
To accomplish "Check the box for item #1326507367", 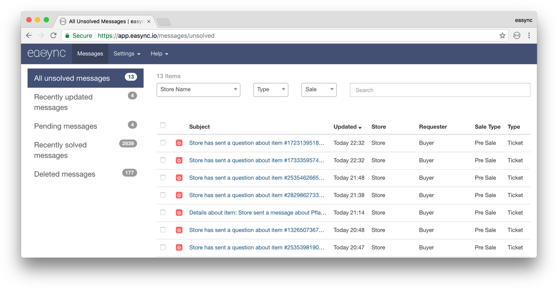I will (x=163, y=229).
